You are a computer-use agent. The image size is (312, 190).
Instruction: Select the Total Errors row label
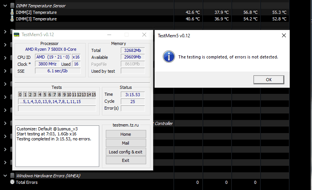tap(27, 182)
